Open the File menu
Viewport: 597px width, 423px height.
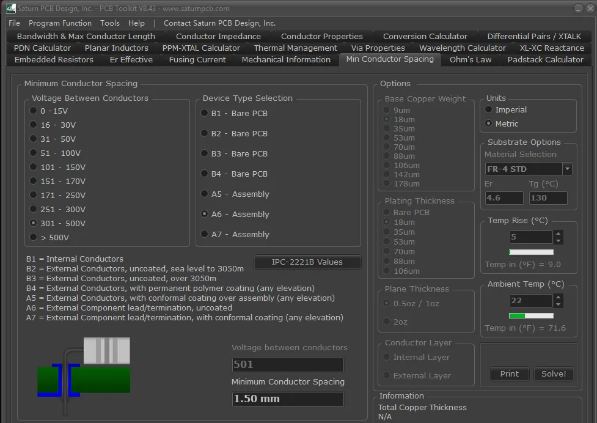click(14, 23)
